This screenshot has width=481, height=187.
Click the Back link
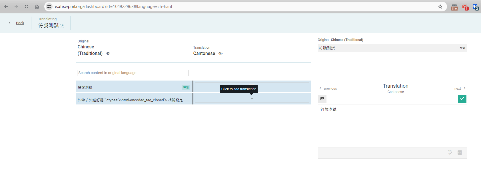click(x=20, y=23)
